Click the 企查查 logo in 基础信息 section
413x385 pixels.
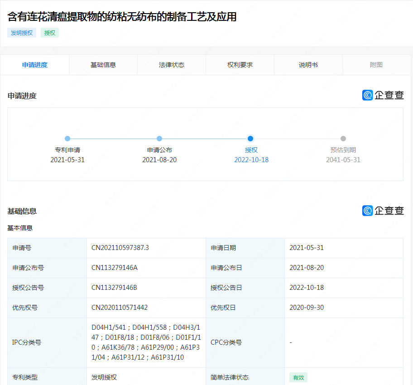click(383, 211)
